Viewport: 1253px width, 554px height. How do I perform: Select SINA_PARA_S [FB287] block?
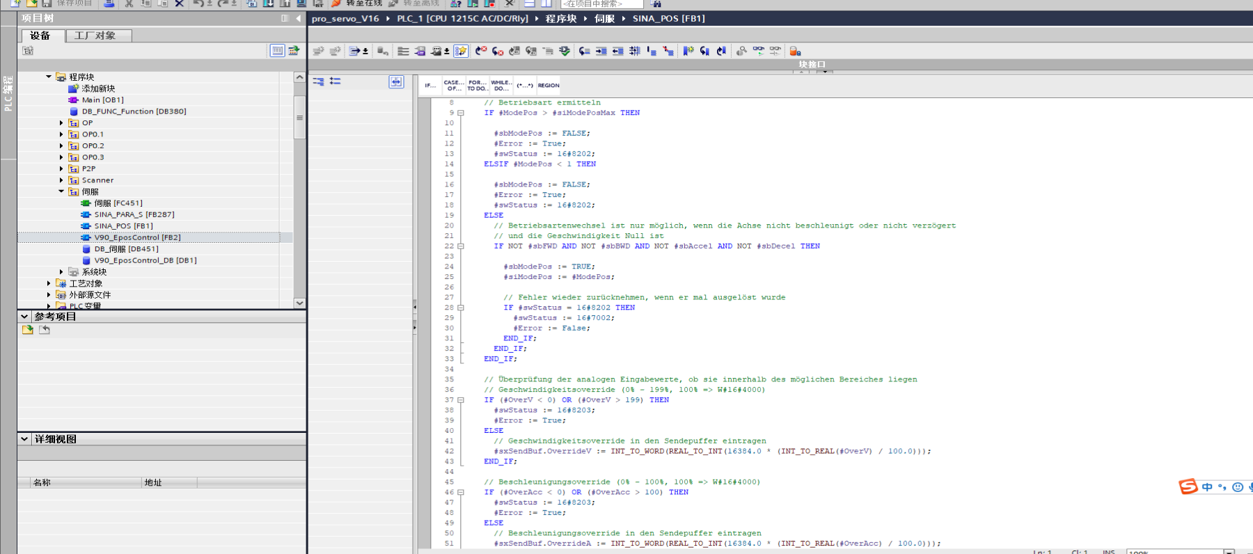pyautogui.click(x=134, y=214)
